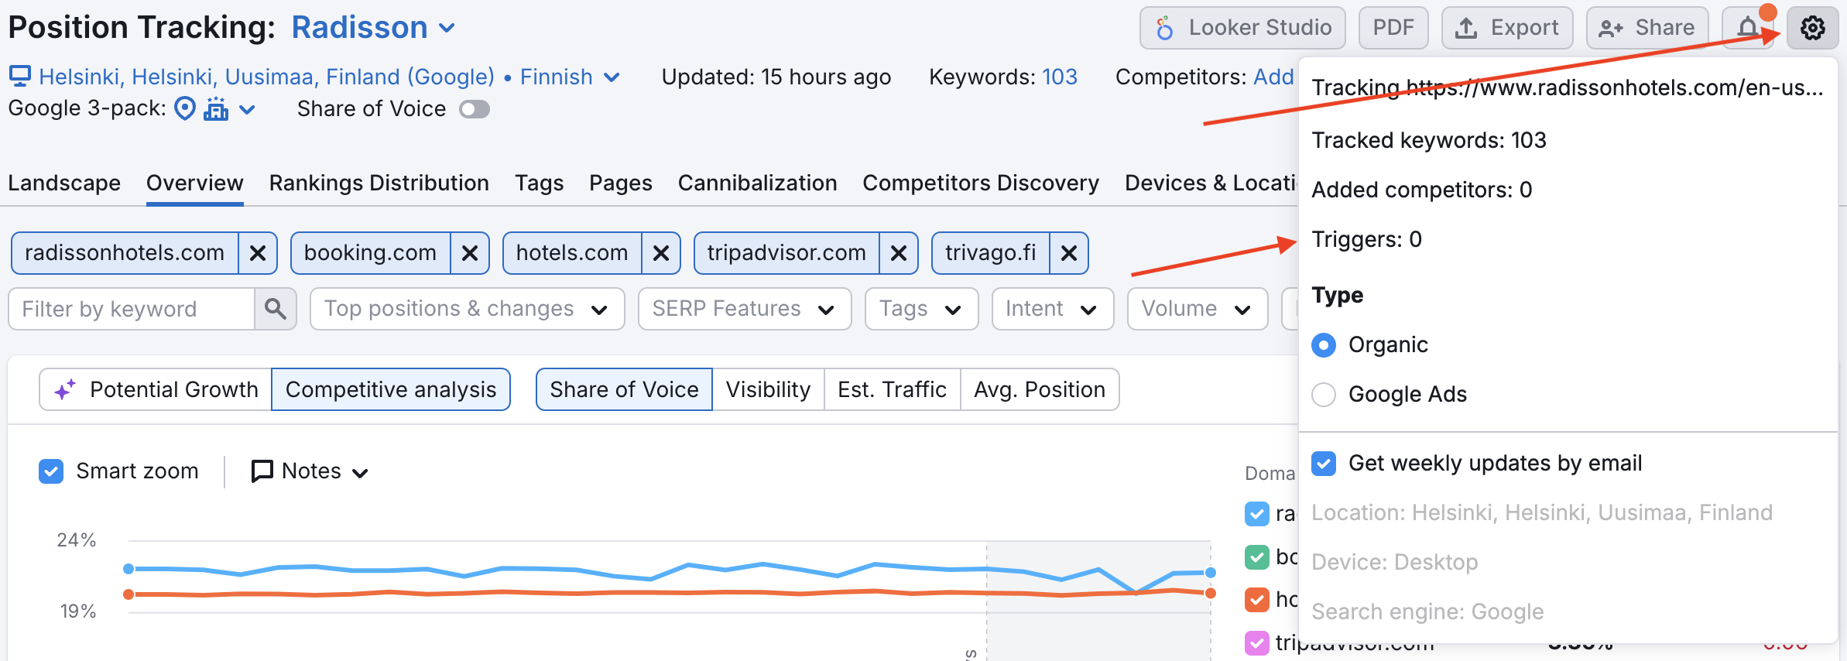Uncheck Get weekly updates by email
Screen dimensions: 1847x661
tap(1324, 464)
